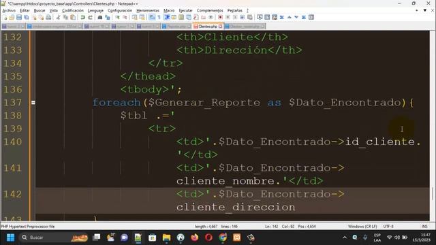Open XAMPP from the taskbar
436x245 pixels.
pos(237,238)
